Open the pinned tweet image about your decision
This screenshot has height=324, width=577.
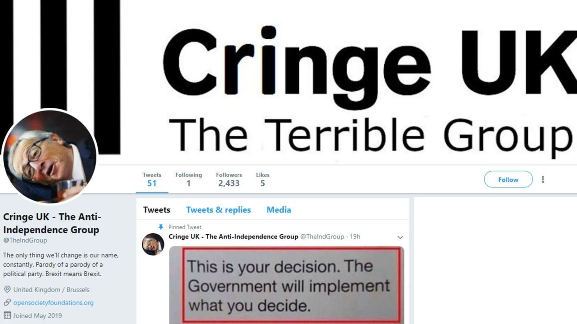click(286, 285)
